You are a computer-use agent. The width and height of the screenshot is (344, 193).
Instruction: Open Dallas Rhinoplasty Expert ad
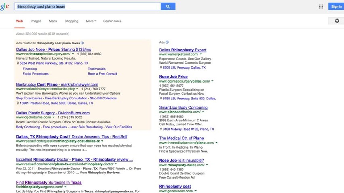(x=183, y=50)
